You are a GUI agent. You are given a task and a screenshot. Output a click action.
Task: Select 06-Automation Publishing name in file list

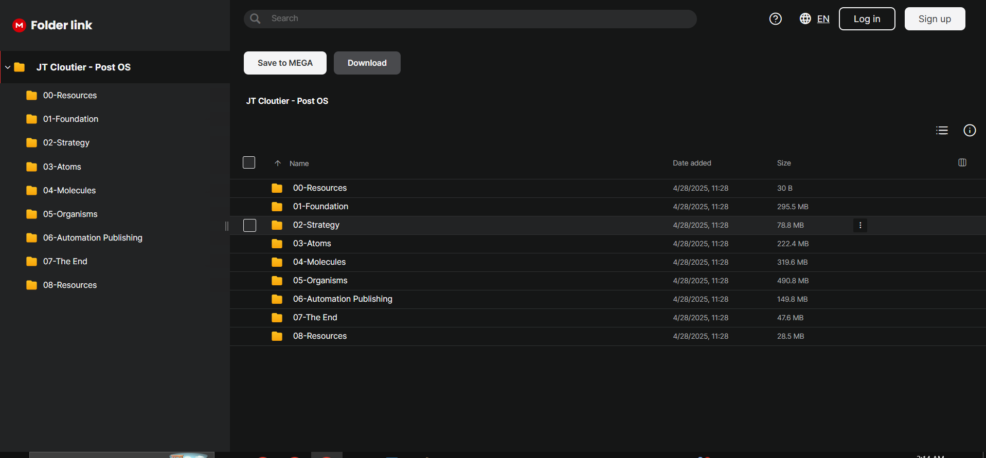[x=343, y=299]
